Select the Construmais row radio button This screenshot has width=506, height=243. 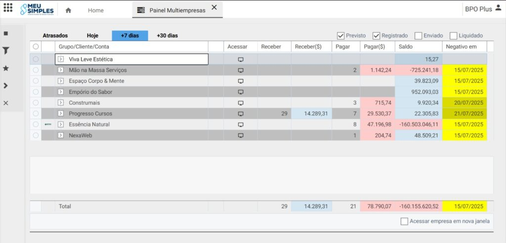point(36,103)
